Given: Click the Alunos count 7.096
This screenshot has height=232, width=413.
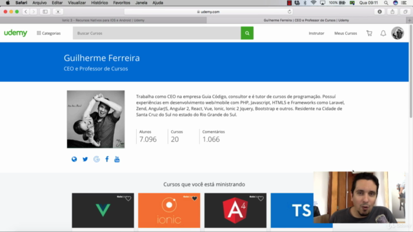Looking at the screenshot, I should click(148, 139).
